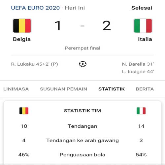Select L. Insigne 44' goal entry
The width and height of the screenshot is (165, 165).
[x=138, y=72]
